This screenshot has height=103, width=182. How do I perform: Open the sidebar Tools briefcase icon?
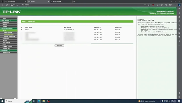(179, 17)
